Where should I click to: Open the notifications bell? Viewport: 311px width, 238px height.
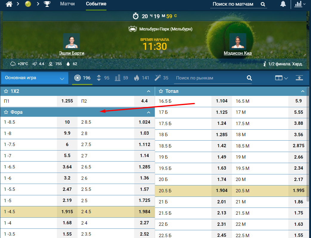(283, 4)
